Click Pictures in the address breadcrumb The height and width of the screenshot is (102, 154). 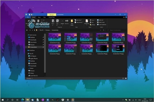pyautogui.click(x=47, y=30)
